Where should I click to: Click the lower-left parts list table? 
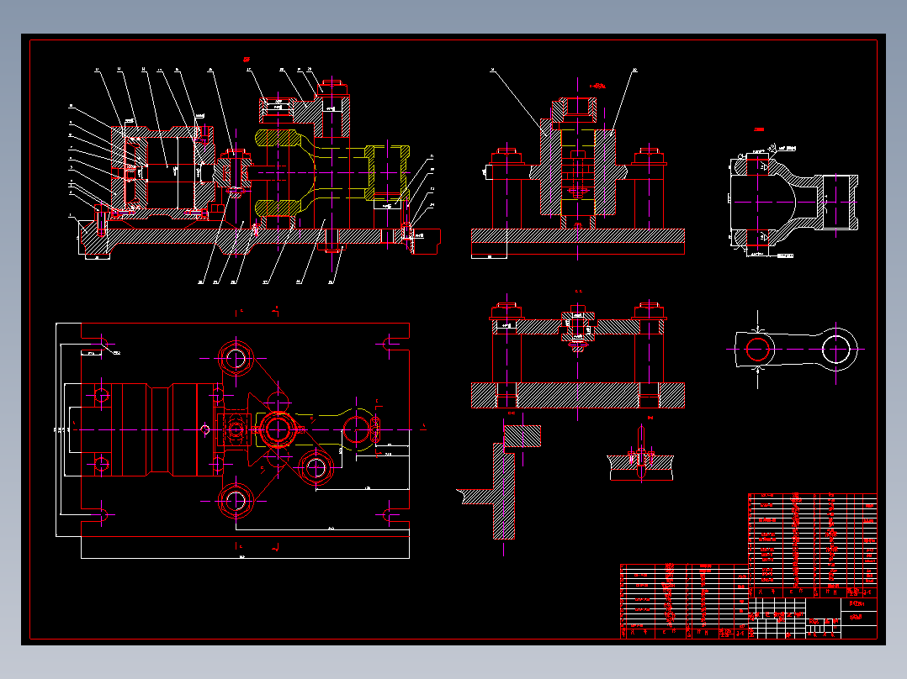pyautogui.click(x=684, y=601)
